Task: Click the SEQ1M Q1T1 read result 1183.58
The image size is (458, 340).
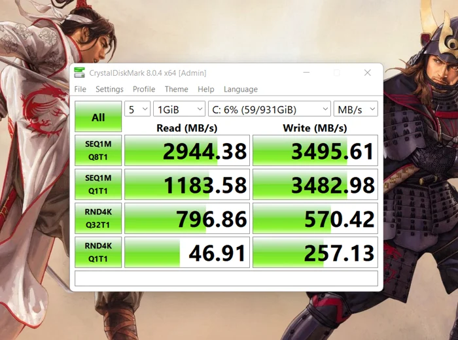Action: [x=187, y=184]
